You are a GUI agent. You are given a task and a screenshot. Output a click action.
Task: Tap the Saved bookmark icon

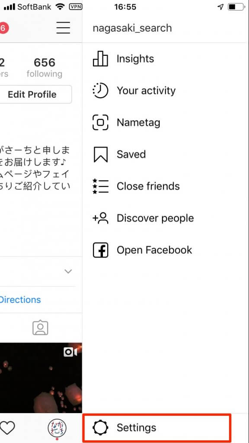[100, 154]
